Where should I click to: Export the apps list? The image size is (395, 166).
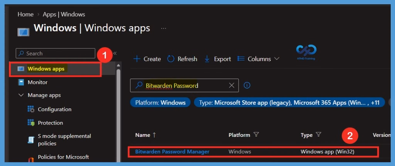(x=218, y=59)
